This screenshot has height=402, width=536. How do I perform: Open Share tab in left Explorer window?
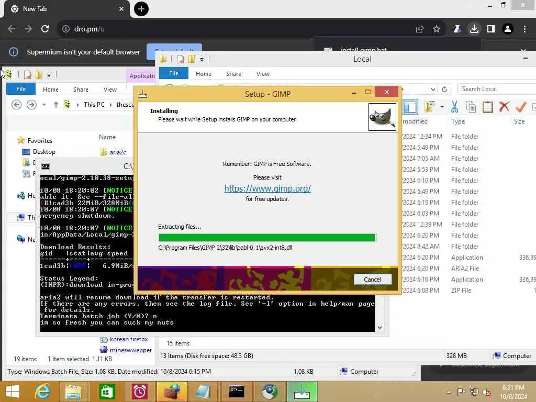pos(81,90)
